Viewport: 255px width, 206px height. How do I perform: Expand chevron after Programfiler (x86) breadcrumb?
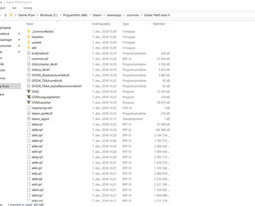coord(90,15)
